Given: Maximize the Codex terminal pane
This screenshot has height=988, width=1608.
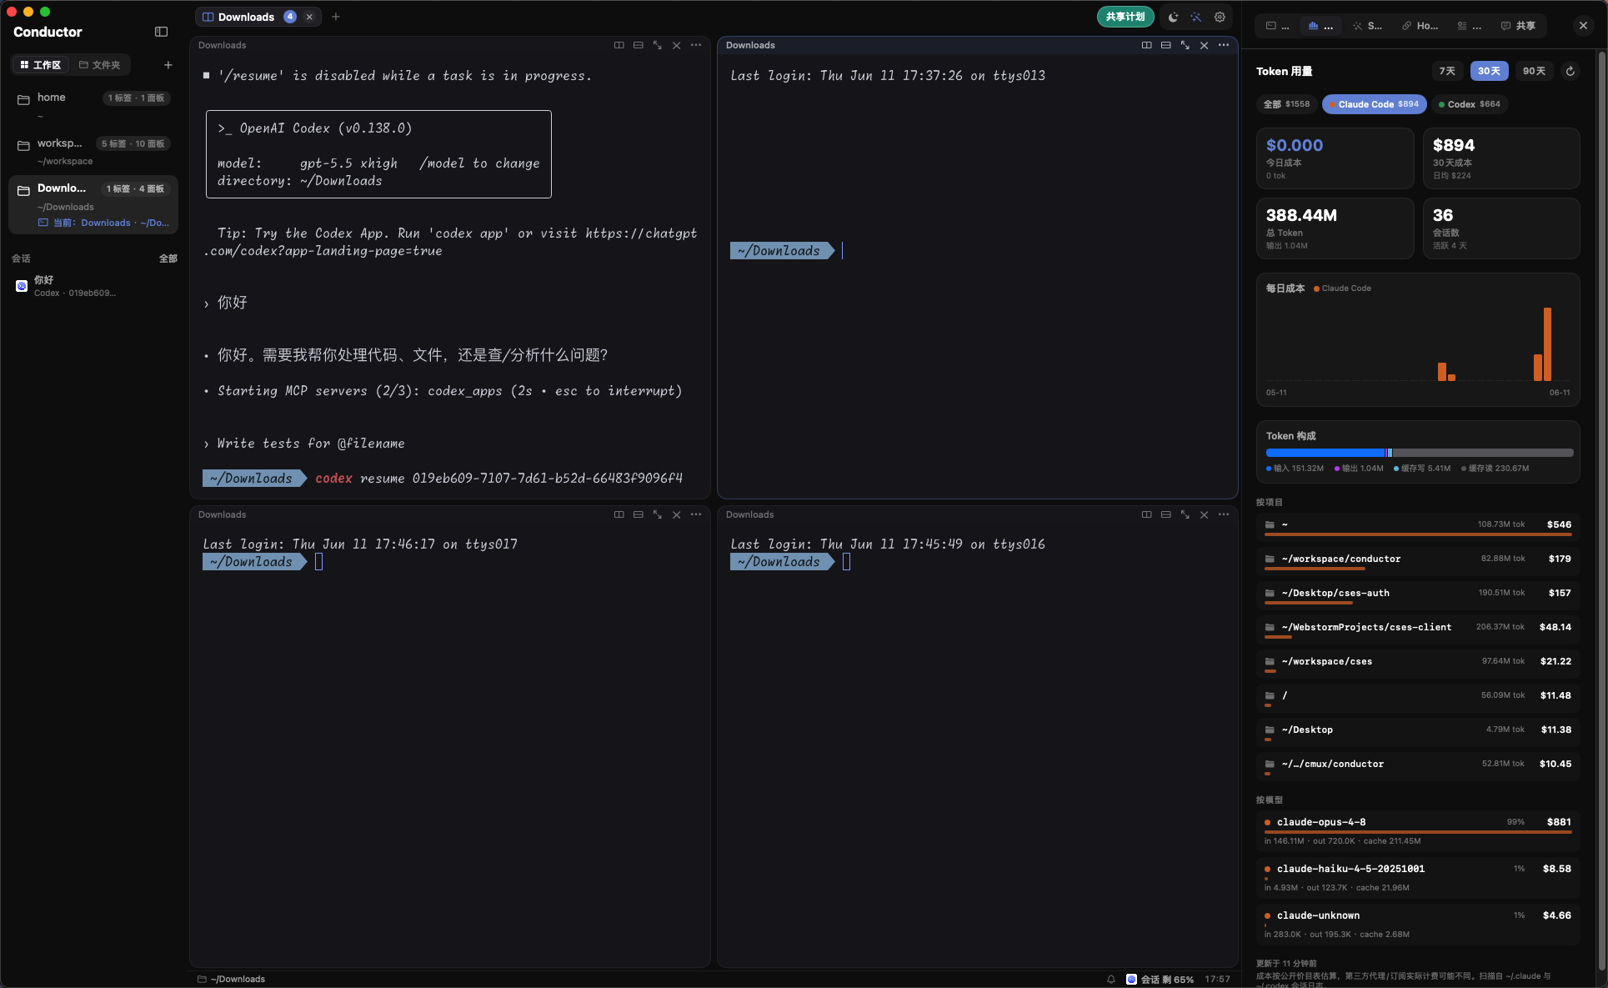Looking at the screenshot, I should 658,45.
